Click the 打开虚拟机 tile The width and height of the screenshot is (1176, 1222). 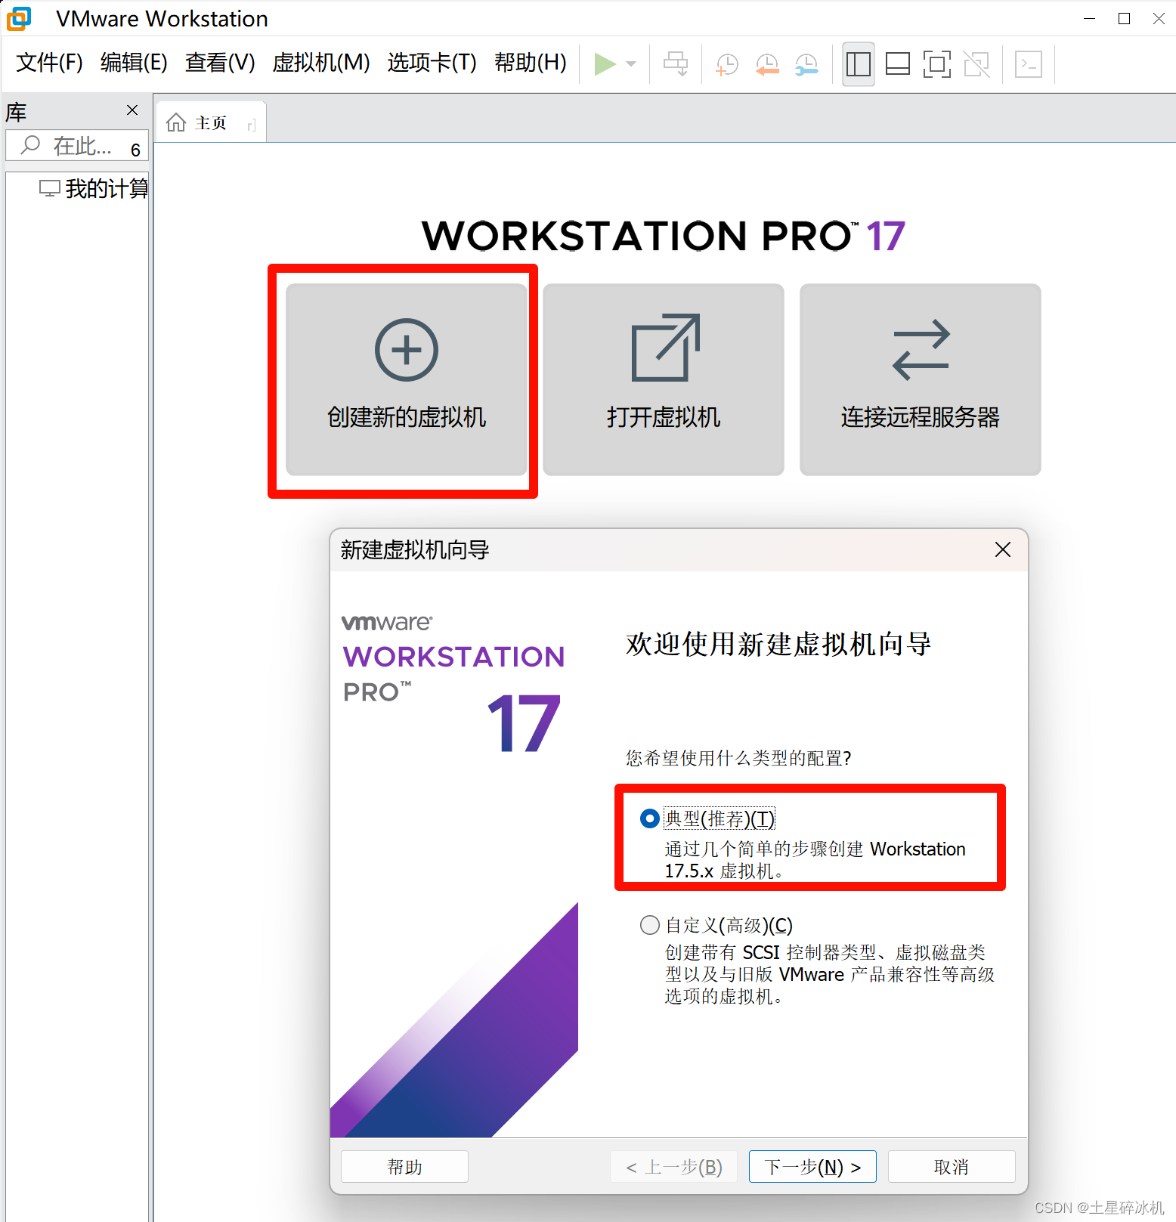click(664, 379)
